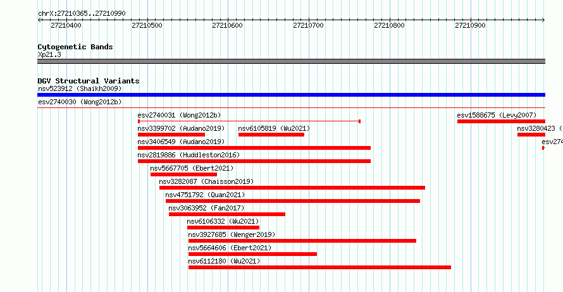Screen dimensions: 563x292
Task: Open nsv5664606 (Ebert2021) label
Action: coord(230,248)
